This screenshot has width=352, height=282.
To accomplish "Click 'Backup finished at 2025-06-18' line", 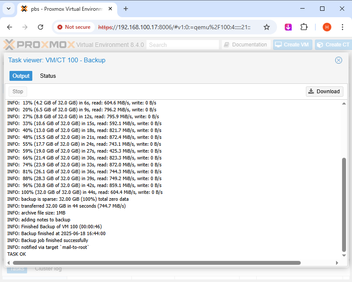I will point(56,233).
